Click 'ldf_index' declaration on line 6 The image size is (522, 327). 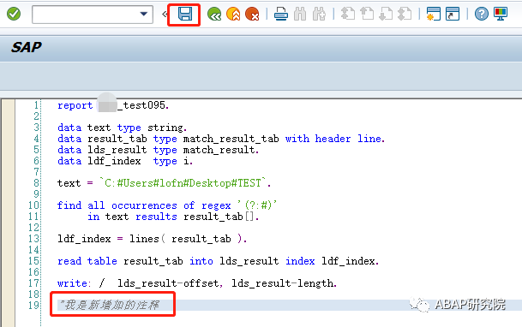point(114,161)
